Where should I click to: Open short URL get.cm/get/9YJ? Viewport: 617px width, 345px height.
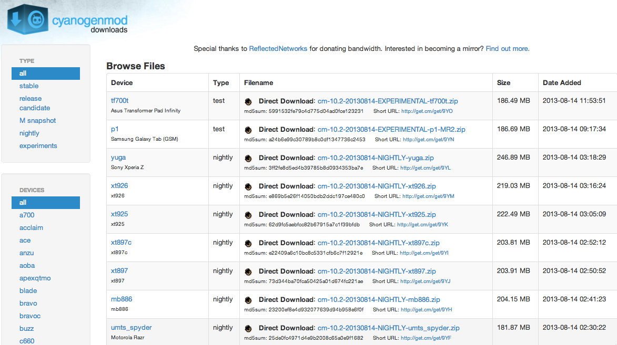coord(426,281)
